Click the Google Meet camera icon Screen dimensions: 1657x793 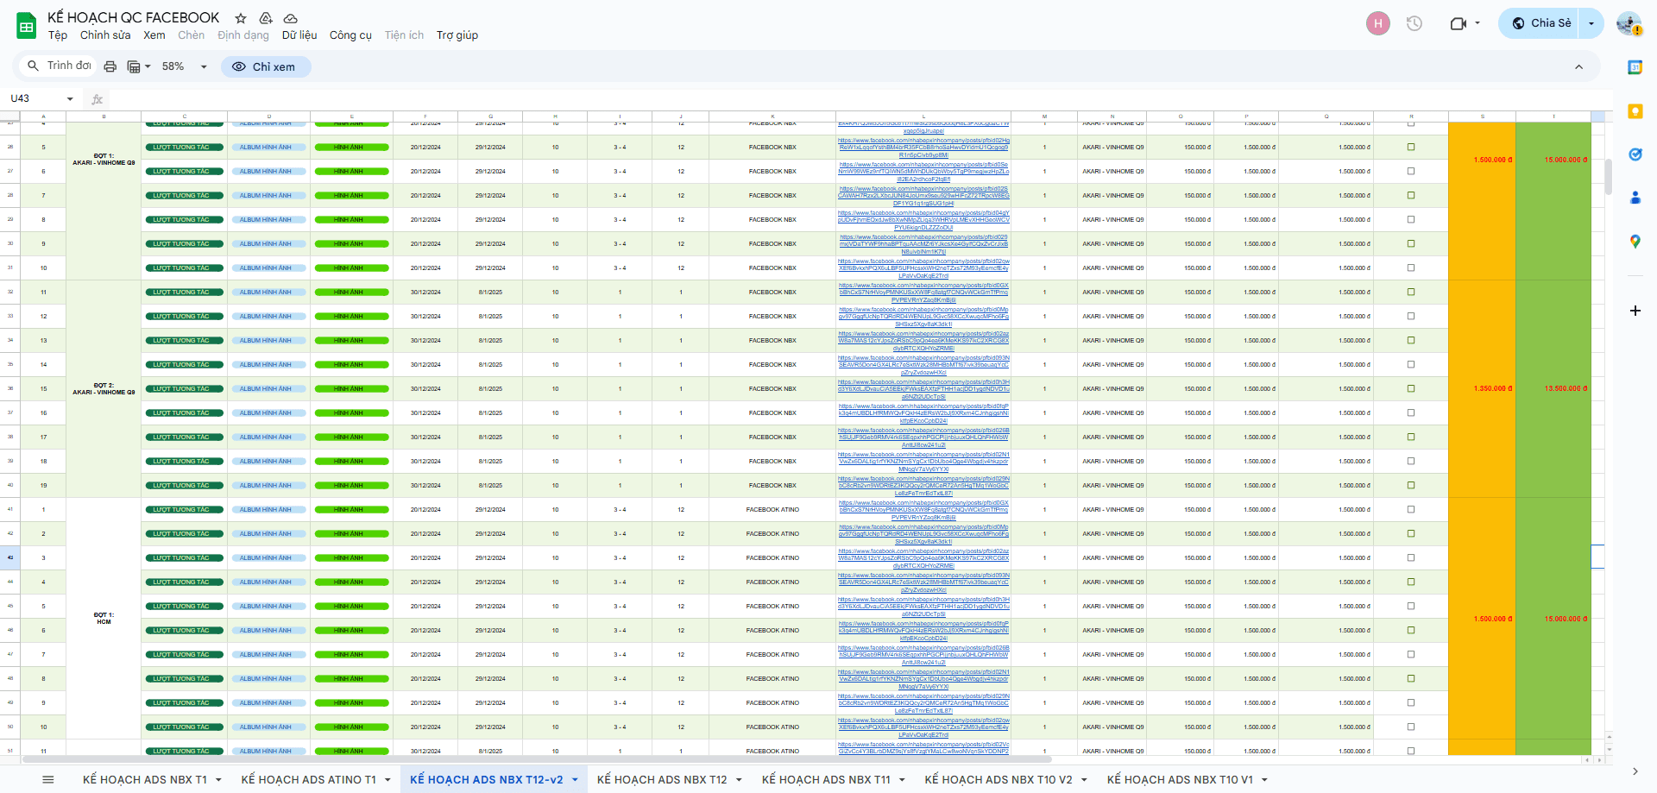pos(1458,23)
